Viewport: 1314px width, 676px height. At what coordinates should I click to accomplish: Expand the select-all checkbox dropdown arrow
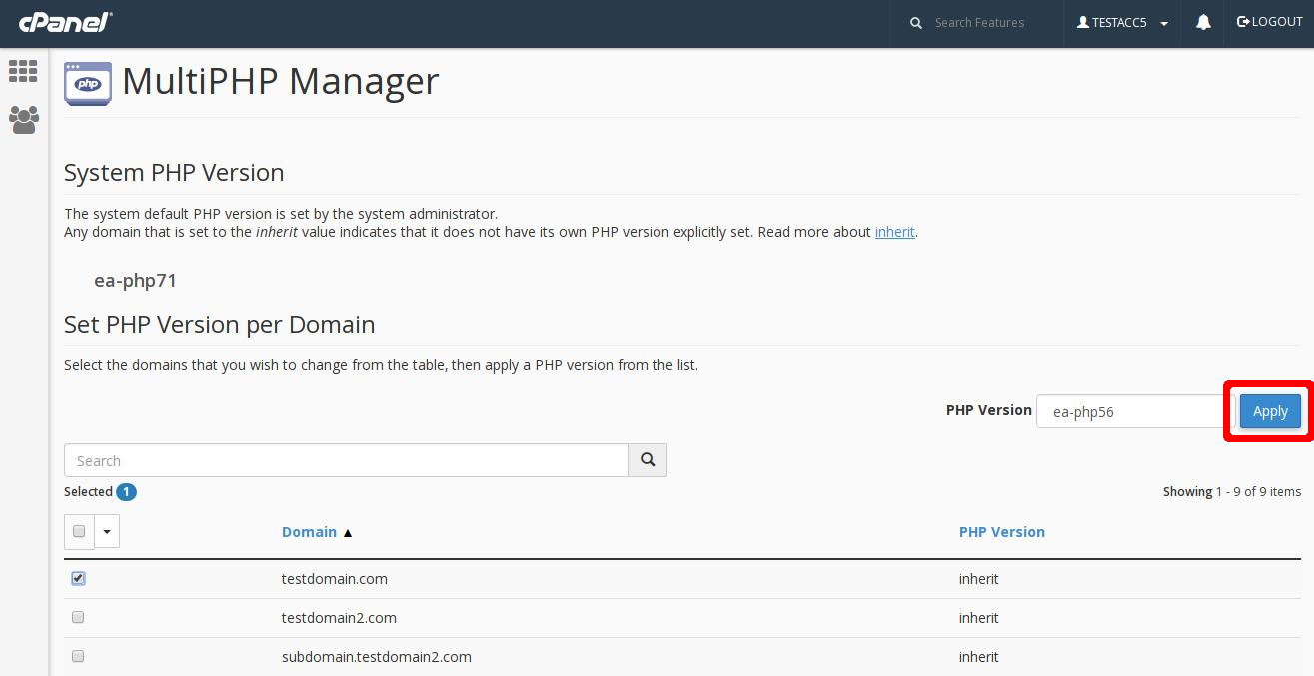[x=107, y=531]
